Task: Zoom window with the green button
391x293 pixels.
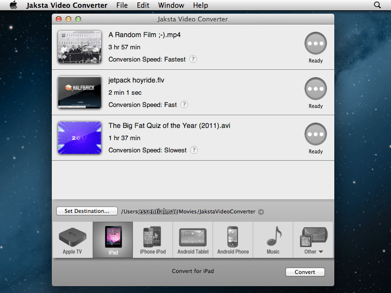Action: click(x=78, y=19)
